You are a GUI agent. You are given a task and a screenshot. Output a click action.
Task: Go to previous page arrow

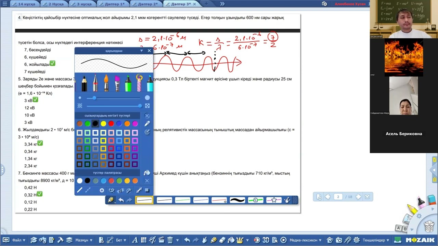pyautogui.click(x=327, y=197)
